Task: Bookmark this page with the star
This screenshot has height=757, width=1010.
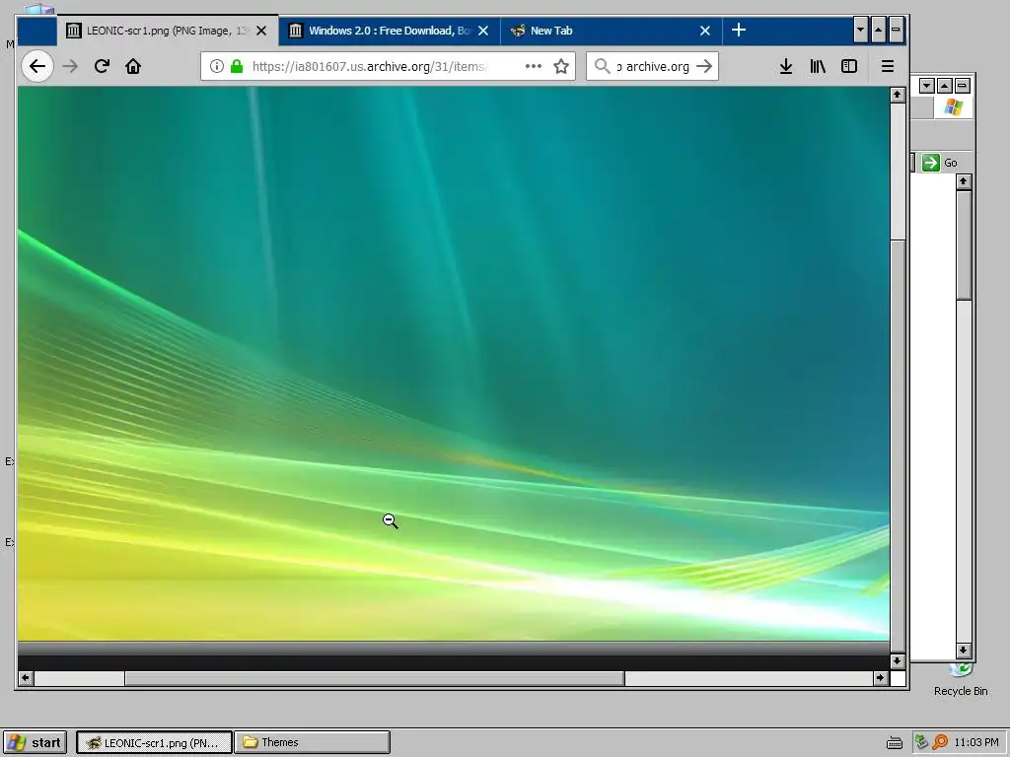Action: click(x=561, y=66)
